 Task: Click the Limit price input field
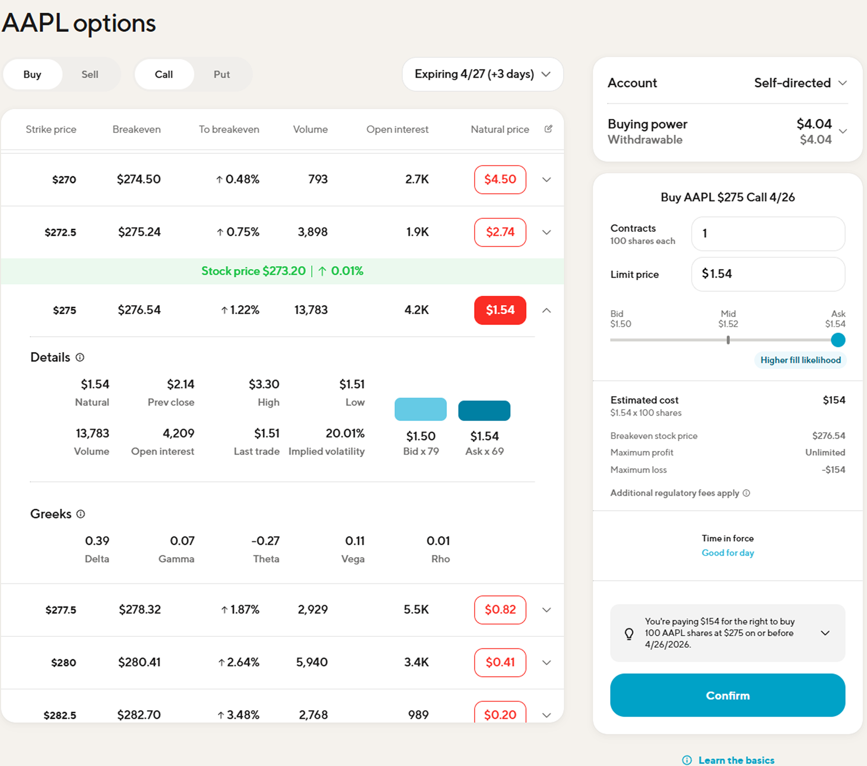(x=768, y=274)
